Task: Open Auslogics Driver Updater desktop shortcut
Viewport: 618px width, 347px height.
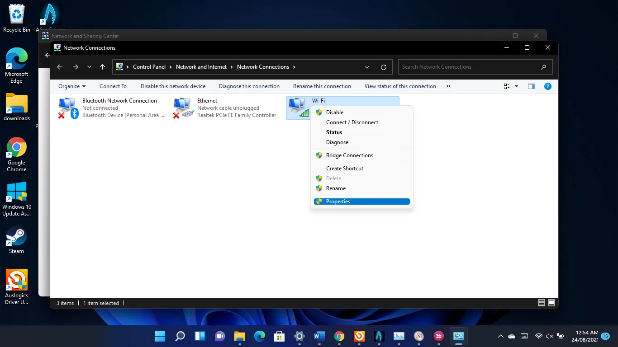Action: [17, 287]
